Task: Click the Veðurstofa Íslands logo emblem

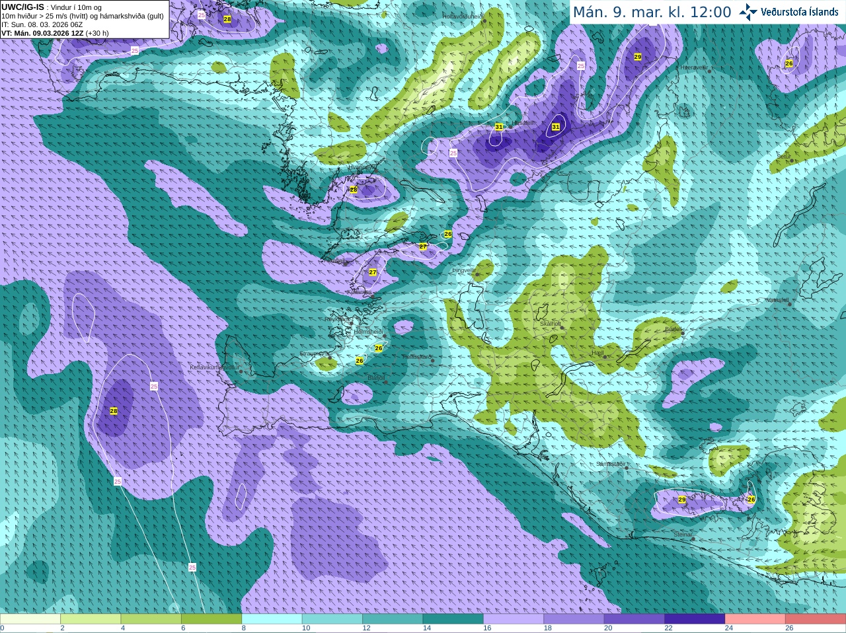Action: point(748,12)
